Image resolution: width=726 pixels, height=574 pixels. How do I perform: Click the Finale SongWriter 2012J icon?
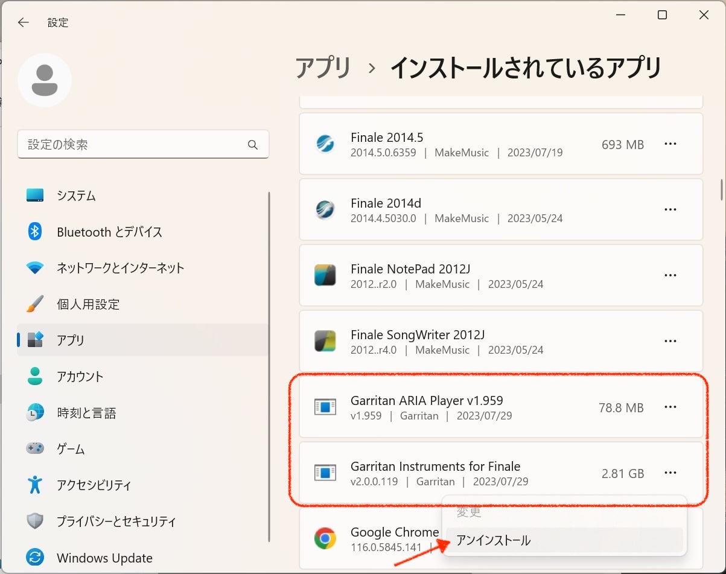[325, 341]
